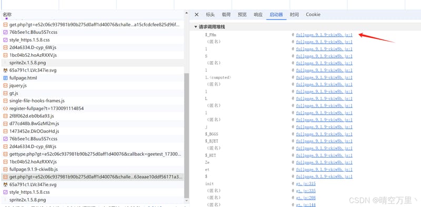This screenshot has height=207, width=421.
Task: Open the source link for S
Action: click(x=324, y=56)
